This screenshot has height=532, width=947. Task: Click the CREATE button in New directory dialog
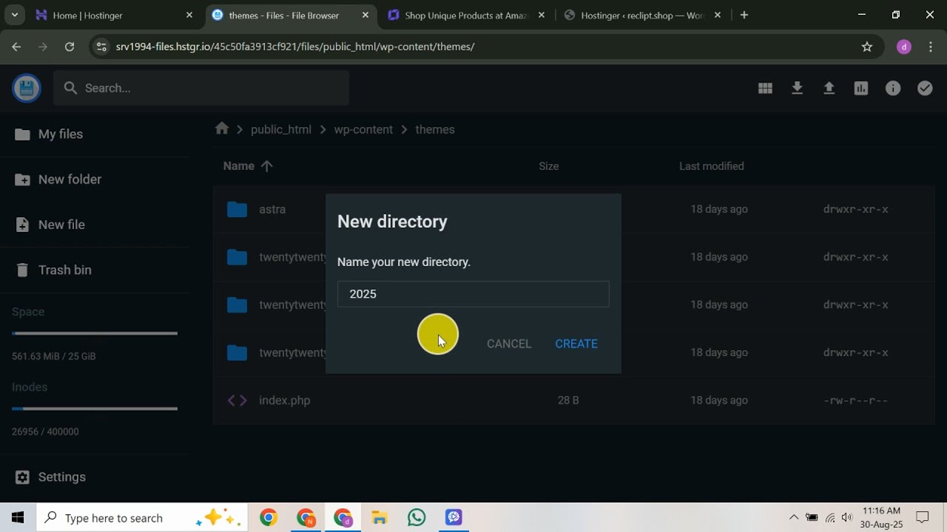coord(576,344)
